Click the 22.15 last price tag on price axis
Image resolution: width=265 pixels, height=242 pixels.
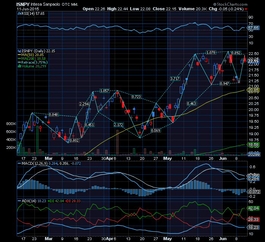click(x=253, y=61)
